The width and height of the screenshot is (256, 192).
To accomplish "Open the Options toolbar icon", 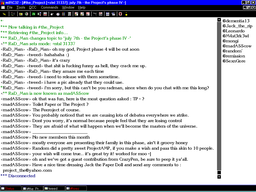I will [13, 14].
